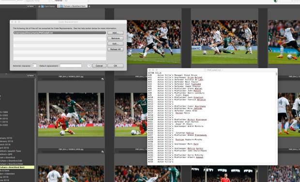Tick the selection checkbox under PBP_SAH_L180803_0003.jpg
This screenshot has height=182, width=300.
(x=103, y=79)
